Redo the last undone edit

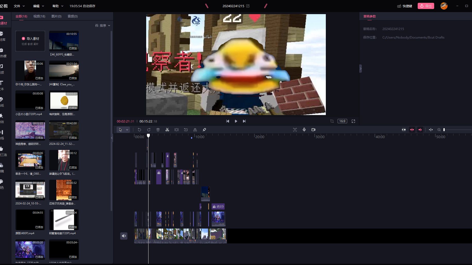click(149, 130)
